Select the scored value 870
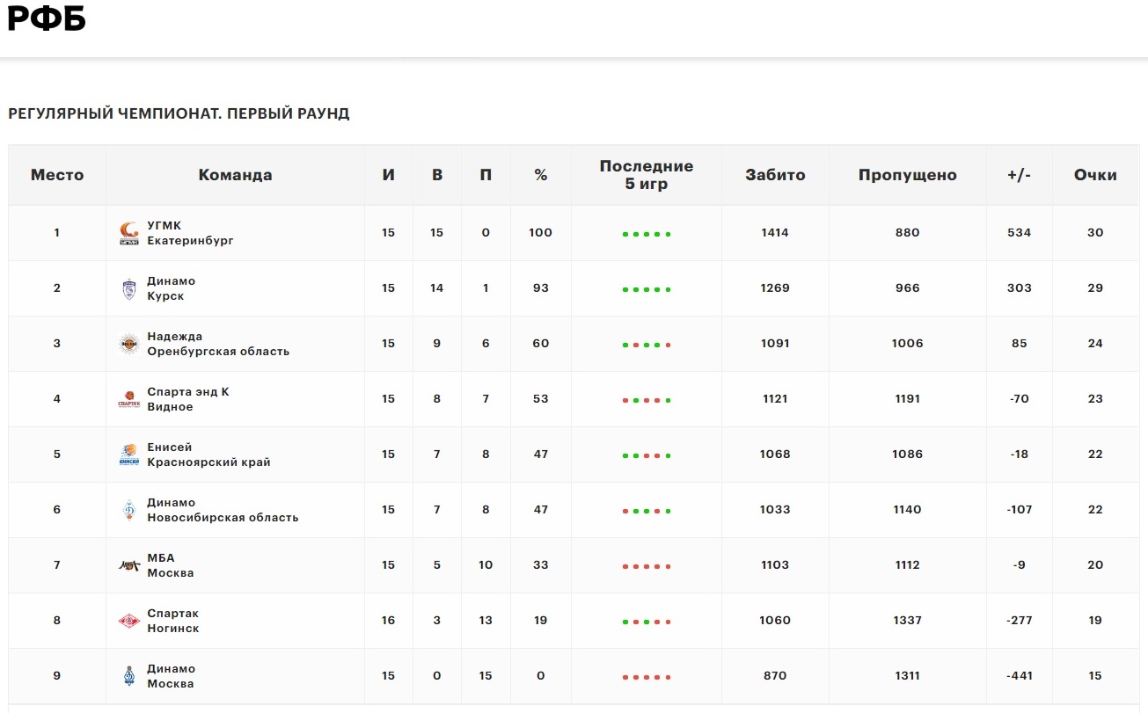Viewport: 1148px width, 713px height. tap(775, 676)
